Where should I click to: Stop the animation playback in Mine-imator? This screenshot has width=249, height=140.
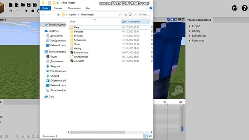pyautogui.click(x=33, y=11)
